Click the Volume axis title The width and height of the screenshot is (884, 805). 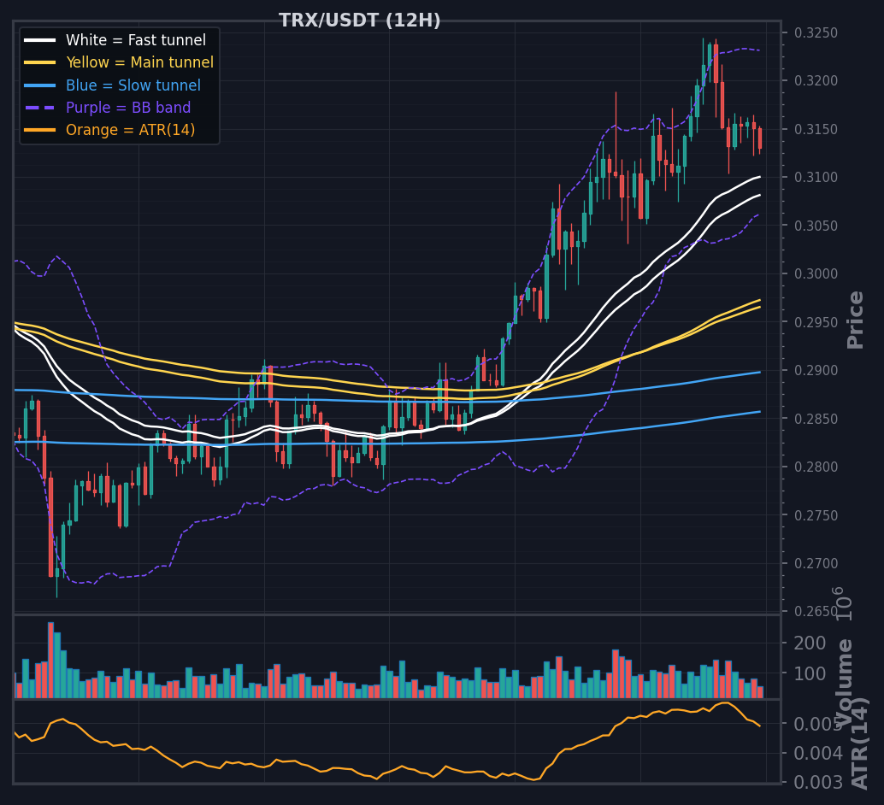click(844, 683)
